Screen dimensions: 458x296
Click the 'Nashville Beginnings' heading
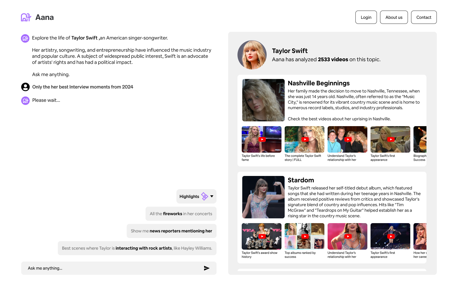[319, 83]
